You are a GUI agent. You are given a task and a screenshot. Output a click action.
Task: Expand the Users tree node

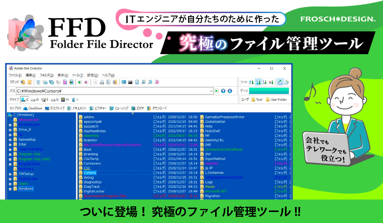point(10,184)
